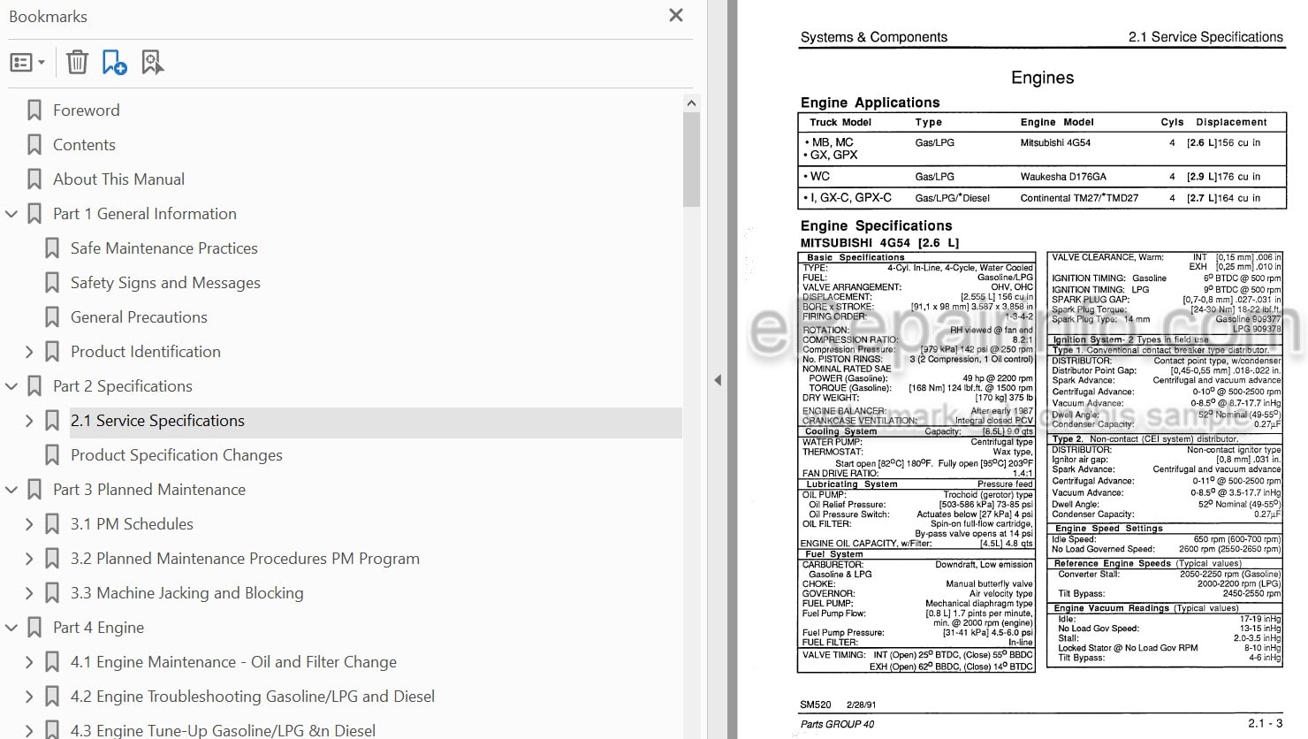Open Safety Signs and Messages bookmark

point(165,283)
